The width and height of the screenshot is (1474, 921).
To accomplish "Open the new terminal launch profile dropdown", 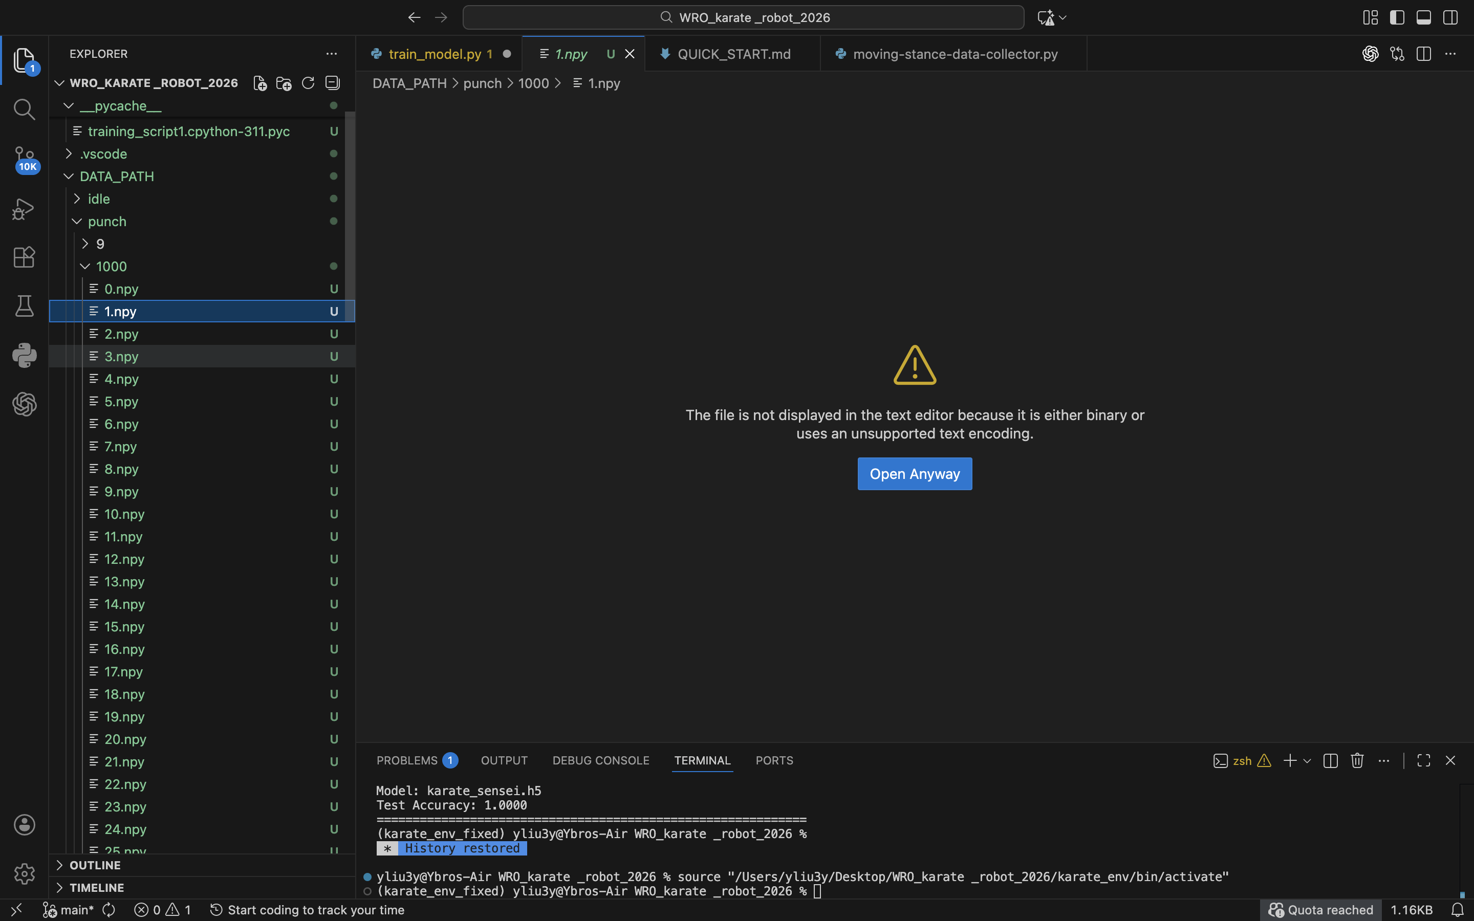I will [x=1307, y=761].
